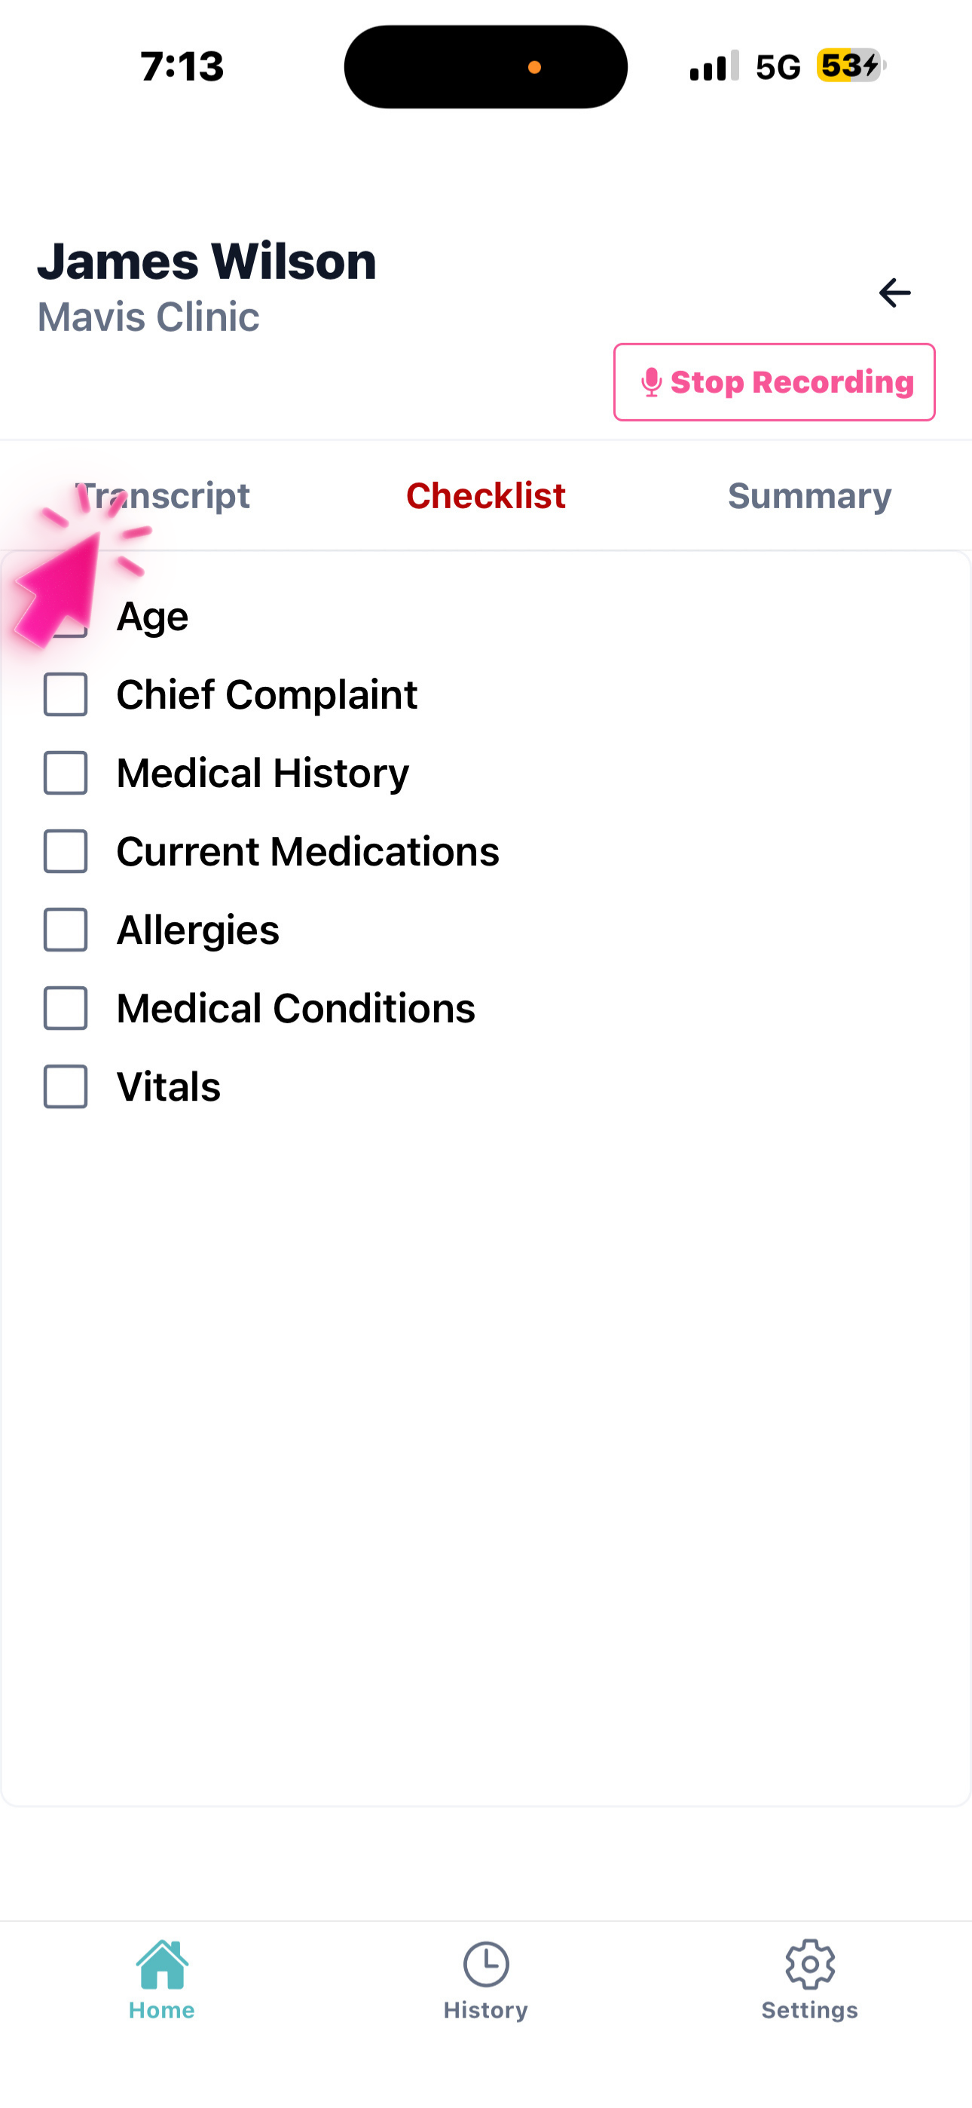Open the Settings gear icon

click(809, 1964)
